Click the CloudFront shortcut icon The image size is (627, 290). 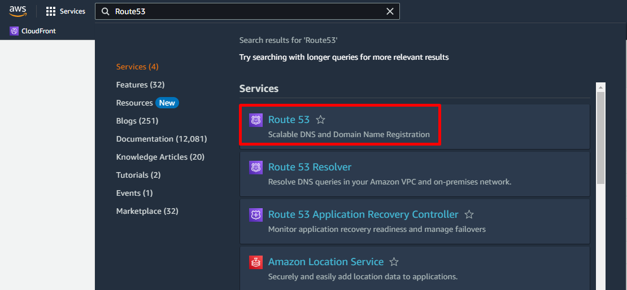(14, 31)
